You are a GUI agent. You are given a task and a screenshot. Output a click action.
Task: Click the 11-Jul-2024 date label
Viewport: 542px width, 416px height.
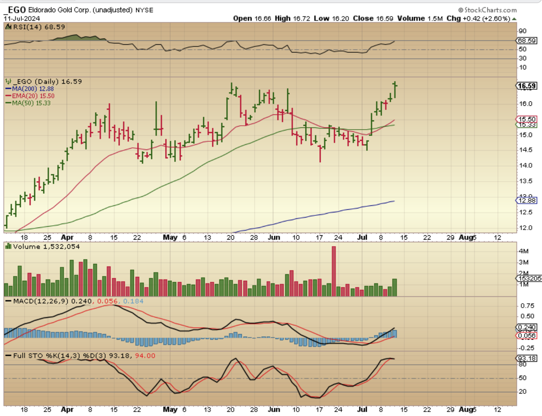[x=22, y=18]
